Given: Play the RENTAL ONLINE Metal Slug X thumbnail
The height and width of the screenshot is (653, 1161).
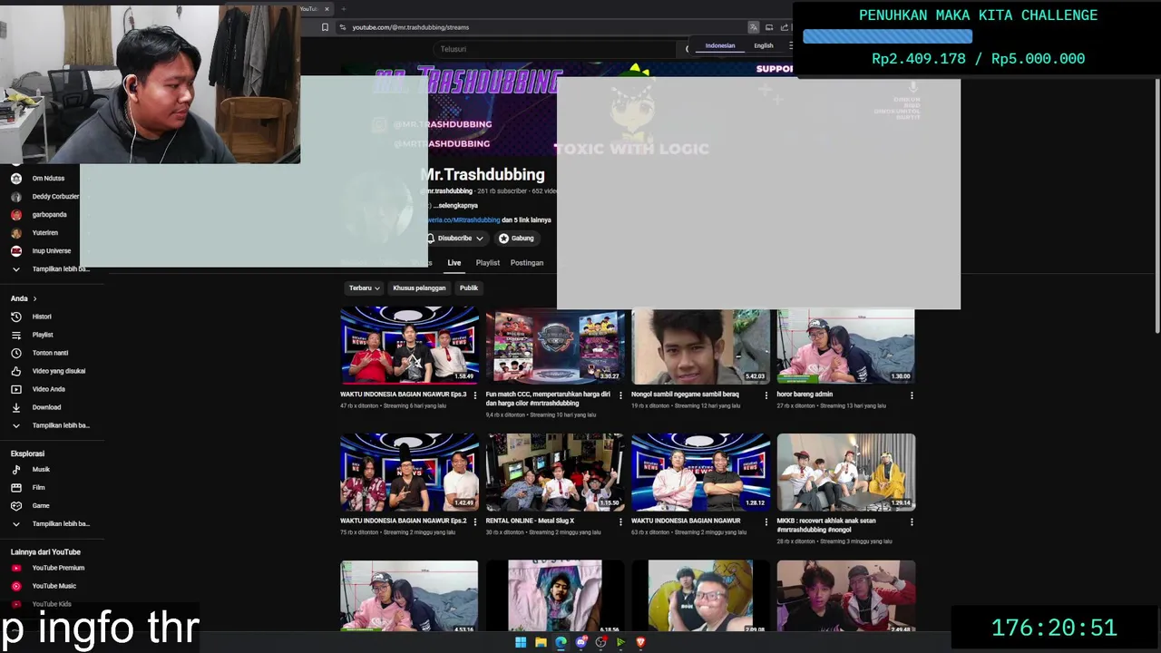Looking at the screenshot, I should click(555, 472).
